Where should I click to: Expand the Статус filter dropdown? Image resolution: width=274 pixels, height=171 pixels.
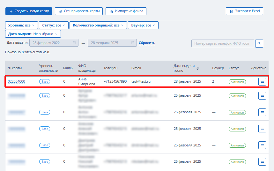point(54,25)
